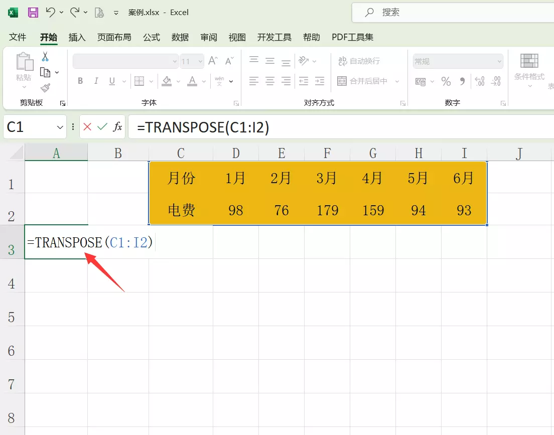The height and width of the screenshot is (435, 554).
Task: Click the Increase Font Size icon
Action: click(213, 61)
